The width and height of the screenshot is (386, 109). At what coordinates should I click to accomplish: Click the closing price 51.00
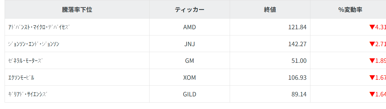tap(299, 61)
